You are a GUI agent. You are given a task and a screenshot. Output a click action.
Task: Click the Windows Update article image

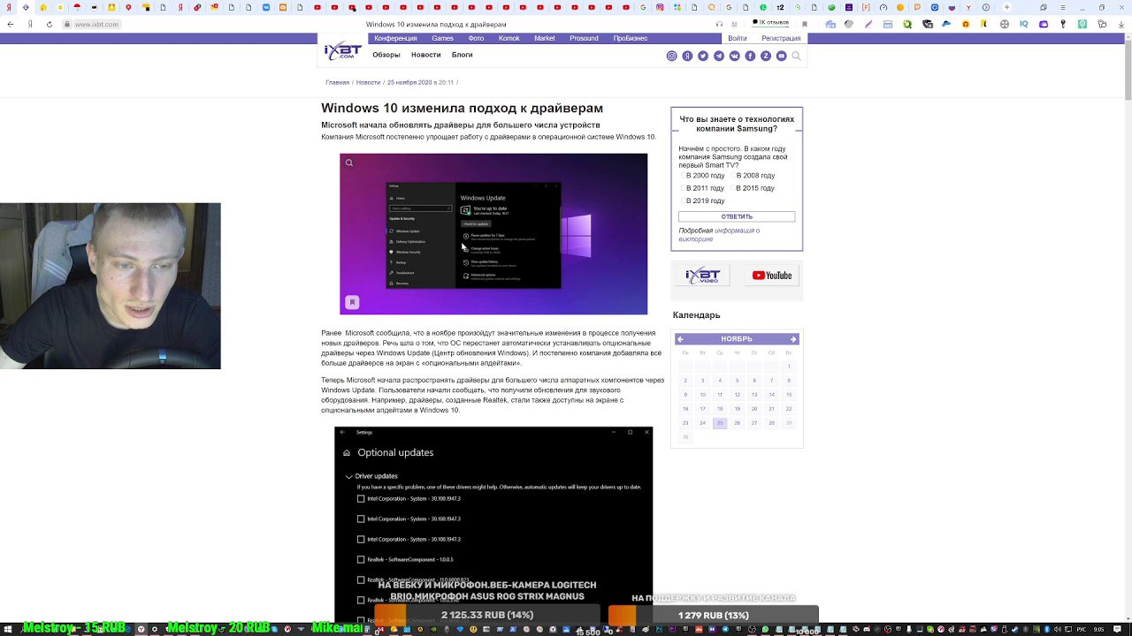(493, 234)
